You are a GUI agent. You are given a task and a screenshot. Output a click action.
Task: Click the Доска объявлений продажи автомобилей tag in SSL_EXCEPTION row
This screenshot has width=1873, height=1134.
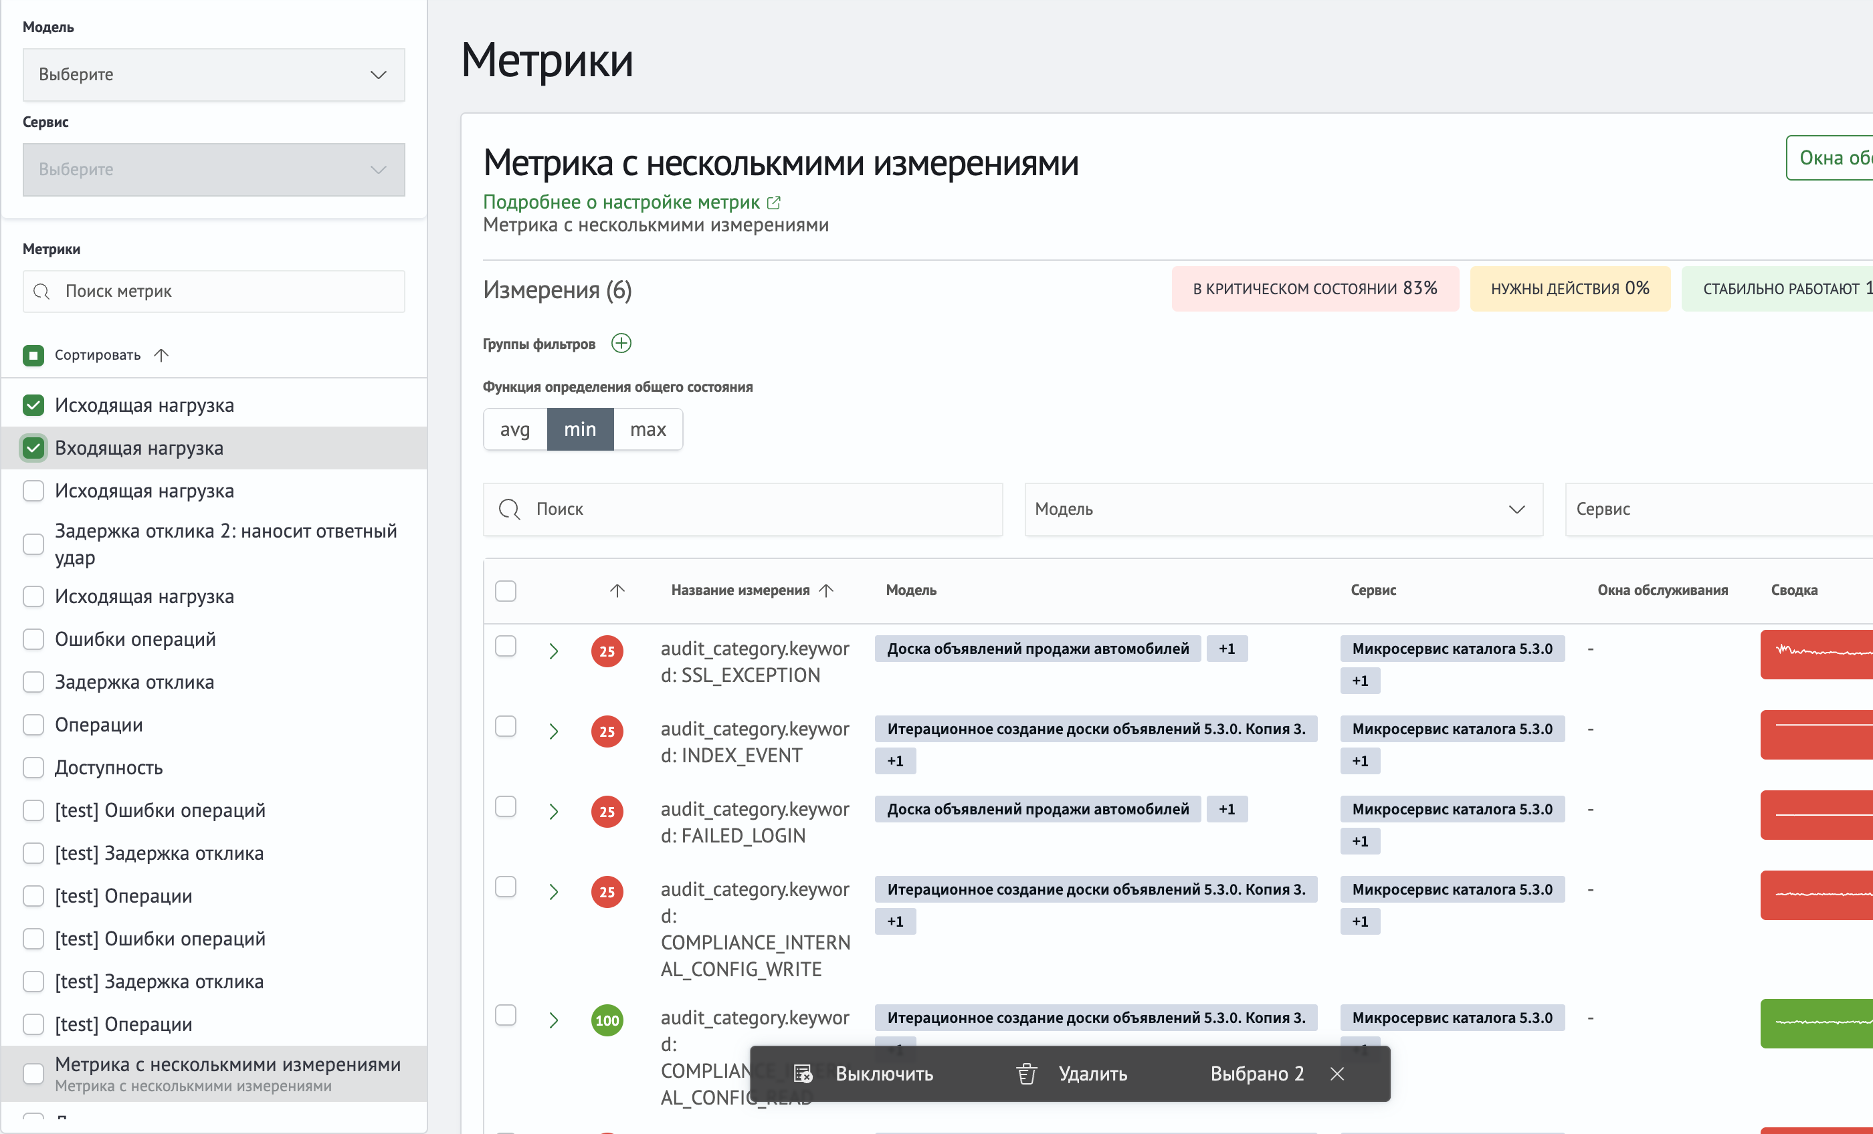(1038, 649)
